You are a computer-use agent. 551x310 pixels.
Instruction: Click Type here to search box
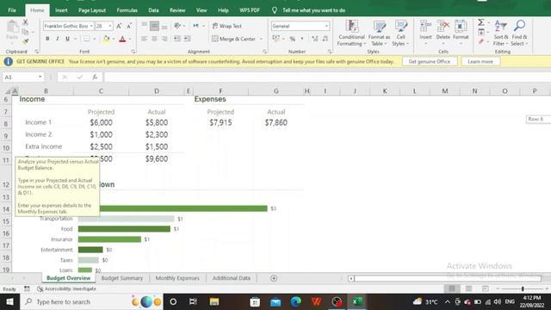click(x=91, y=302)
